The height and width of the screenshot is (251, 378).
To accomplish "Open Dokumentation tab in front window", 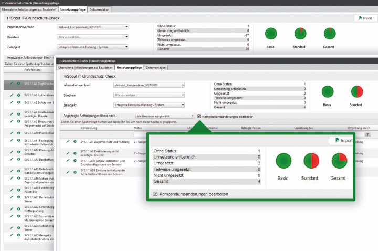I will [x=156, y=68].
